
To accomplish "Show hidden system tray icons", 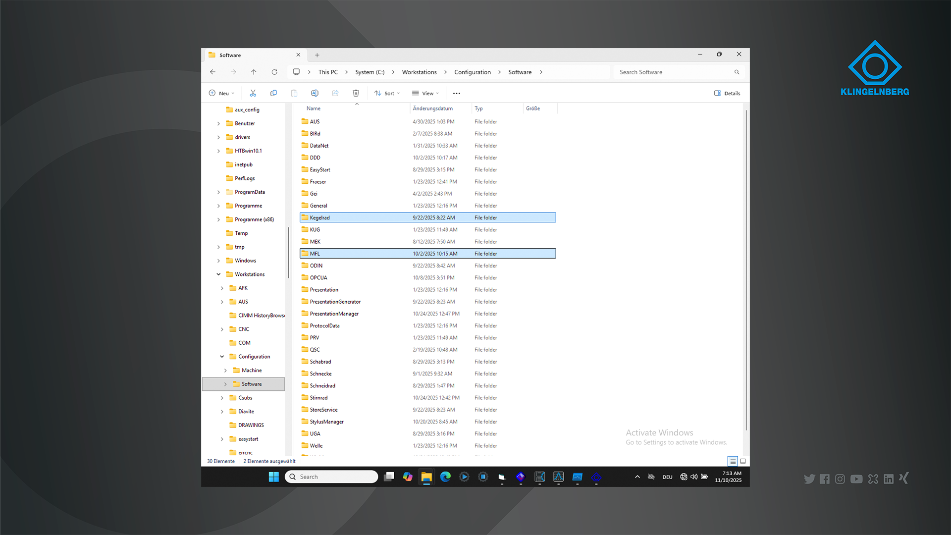I will coord(637,477).
